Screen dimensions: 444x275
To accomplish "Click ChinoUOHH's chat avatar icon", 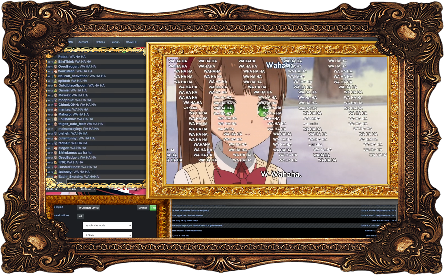I will click(x=55, y=105).
